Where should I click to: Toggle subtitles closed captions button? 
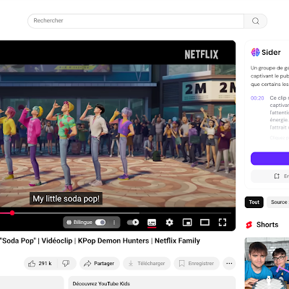(x=152, y=222)
